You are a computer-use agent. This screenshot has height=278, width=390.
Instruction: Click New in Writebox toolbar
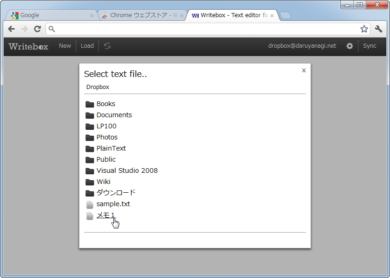(x=65, y=46)
